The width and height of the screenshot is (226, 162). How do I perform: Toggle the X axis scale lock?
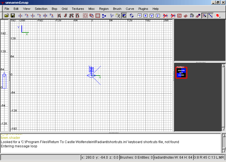coord(145,15)
